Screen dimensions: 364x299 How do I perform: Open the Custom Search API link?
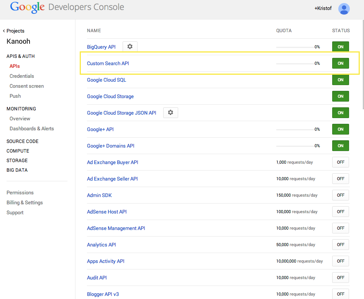(108, 63)
